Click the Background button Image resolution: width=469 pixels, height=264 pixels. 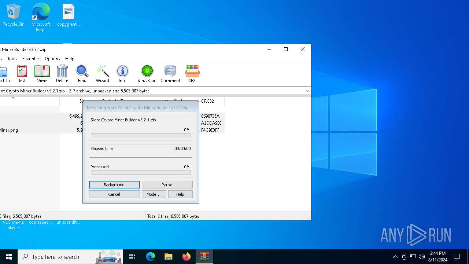click(x=114, y=185)
